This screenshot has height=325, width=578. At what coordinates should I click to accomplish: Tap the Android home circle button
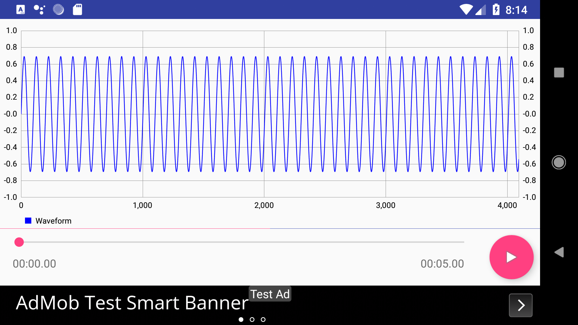pos(559,162)
